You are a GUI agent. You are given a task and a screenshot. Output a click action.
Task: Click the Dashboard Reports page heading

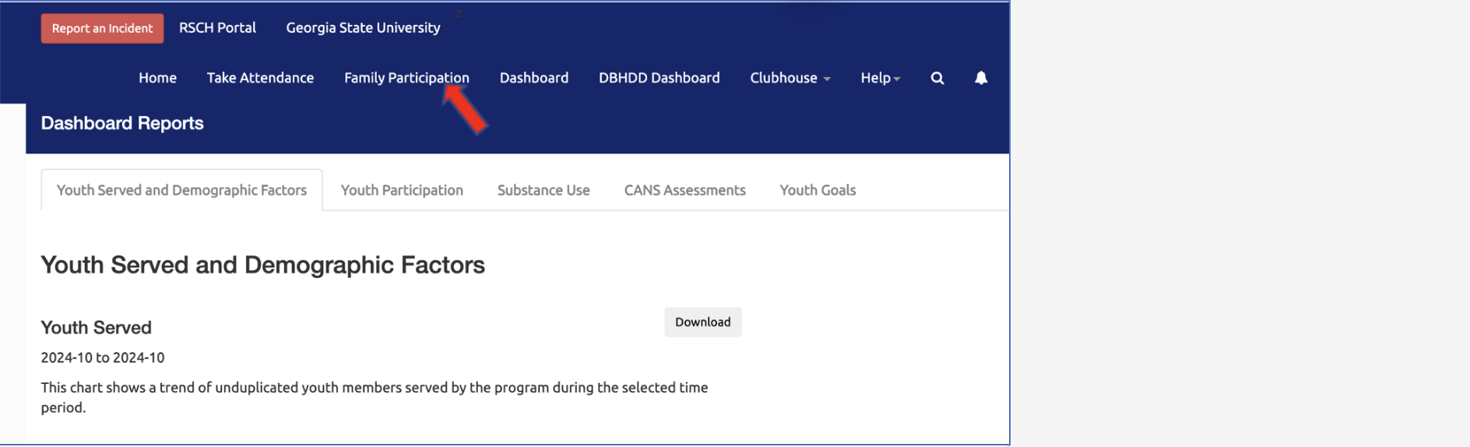(122, 123)
